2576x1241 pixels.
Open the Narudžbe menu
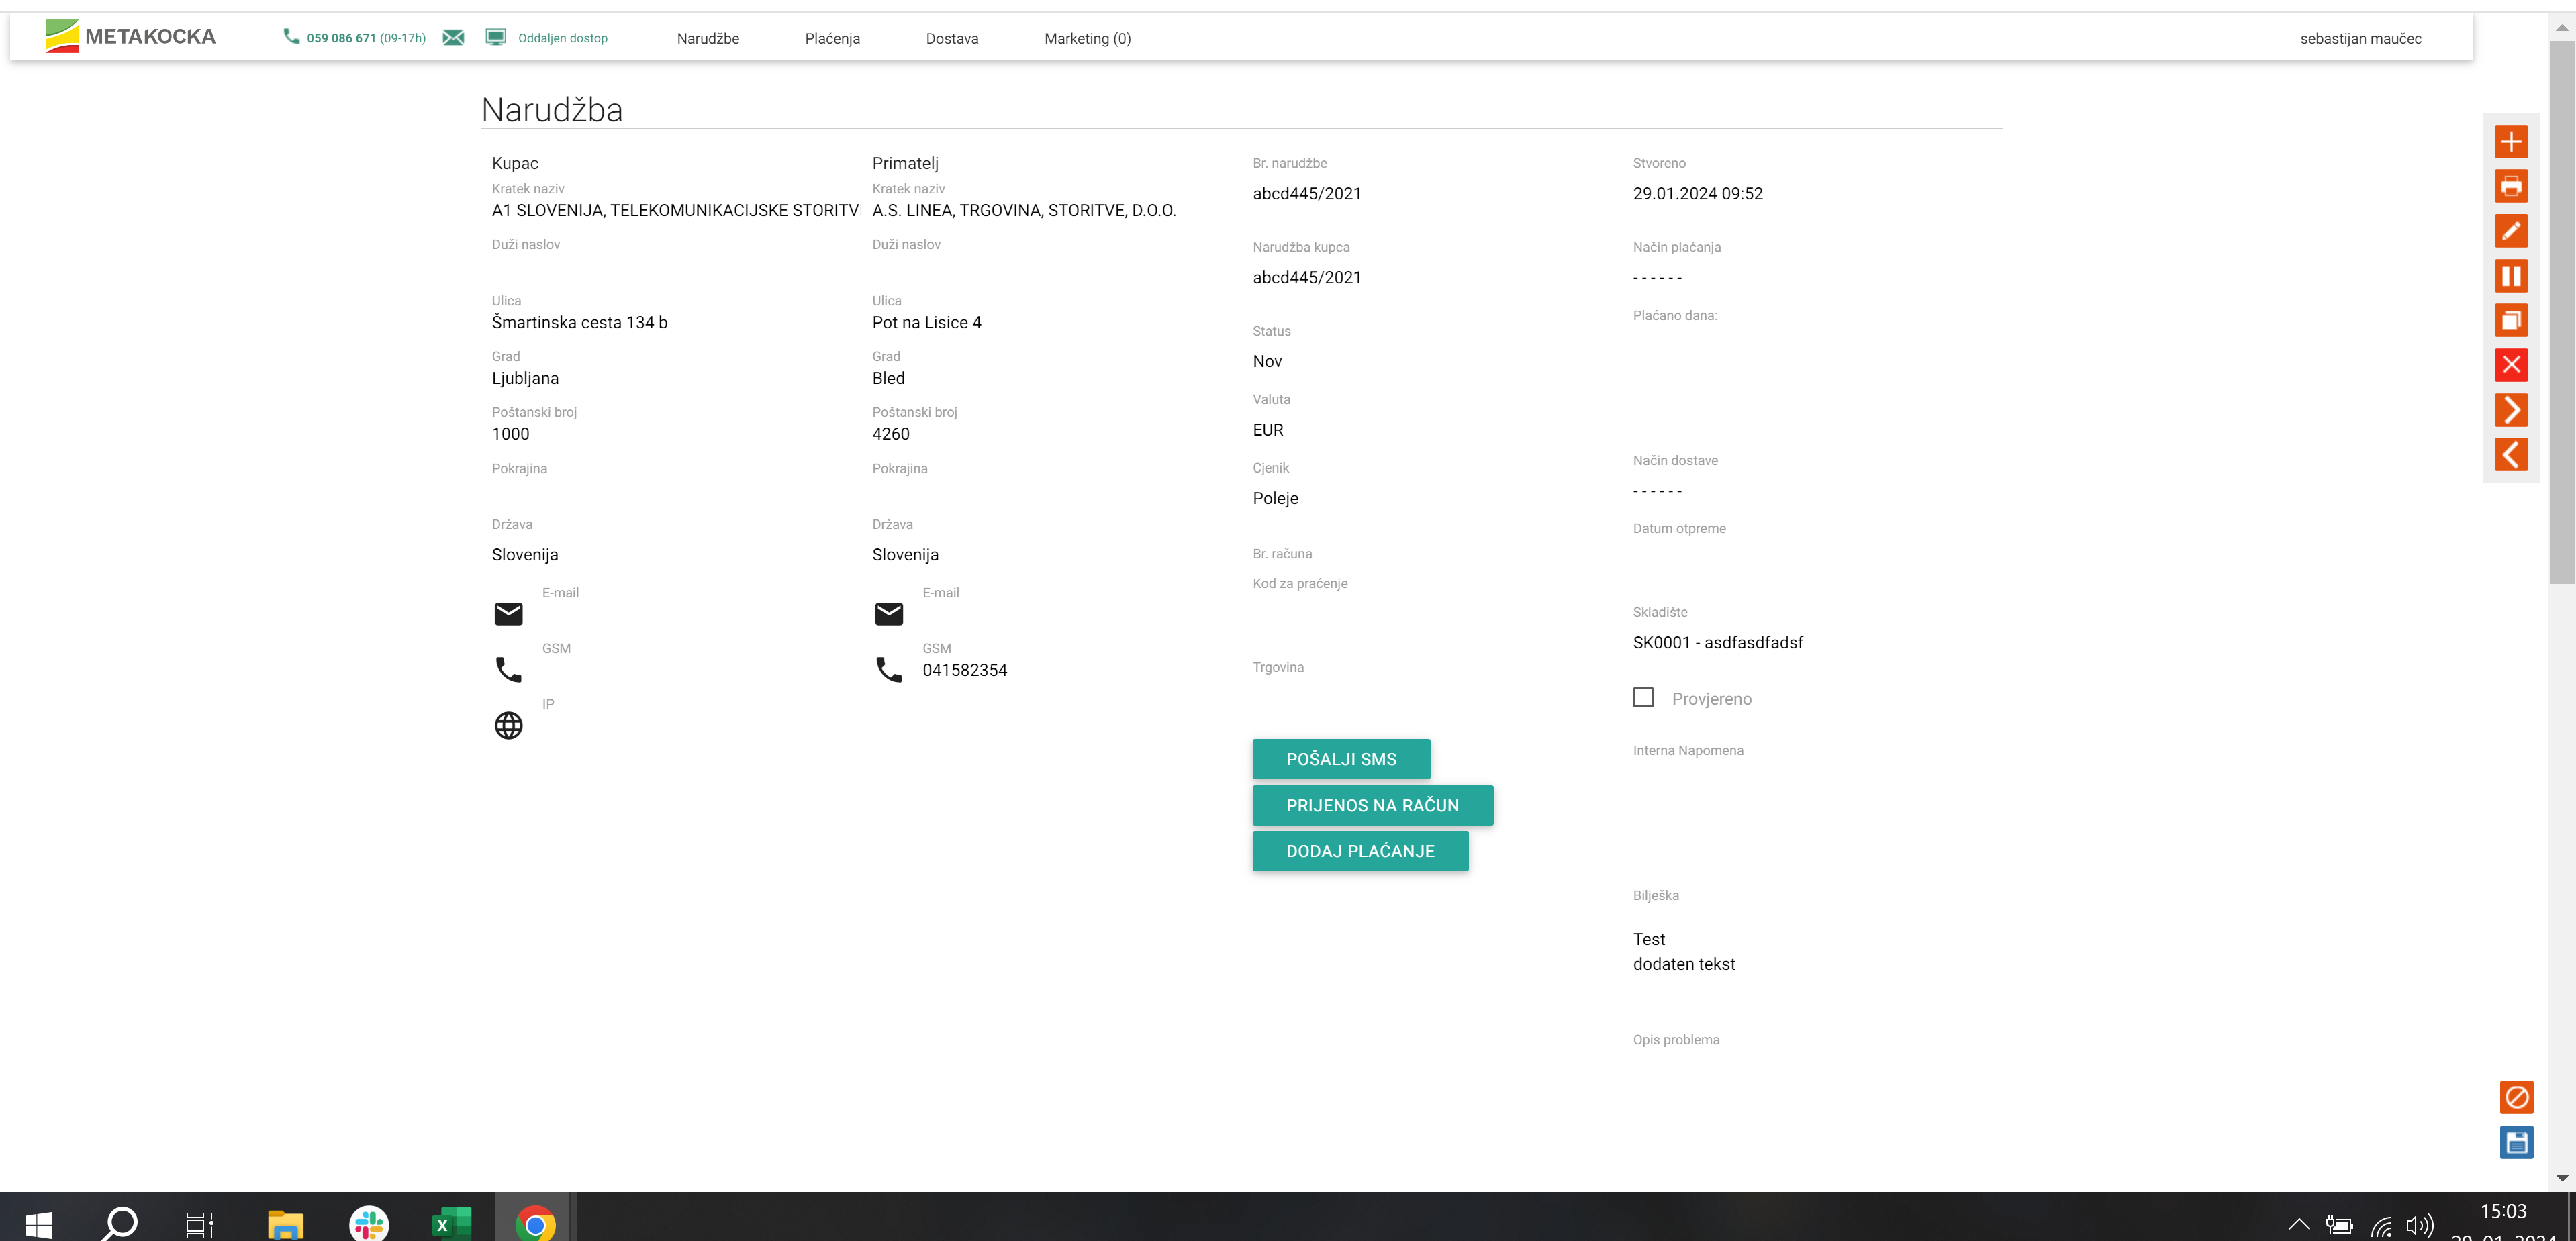[707, 38]
